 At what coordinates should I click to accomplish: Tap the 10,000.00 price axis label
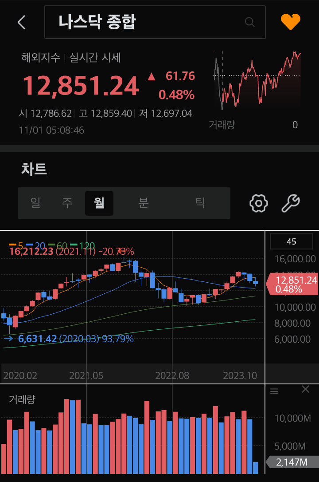(295, 308)
